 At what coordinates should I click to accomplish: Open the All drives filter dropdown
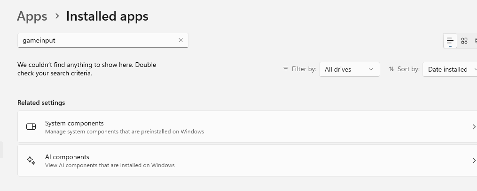coord(350,69)
